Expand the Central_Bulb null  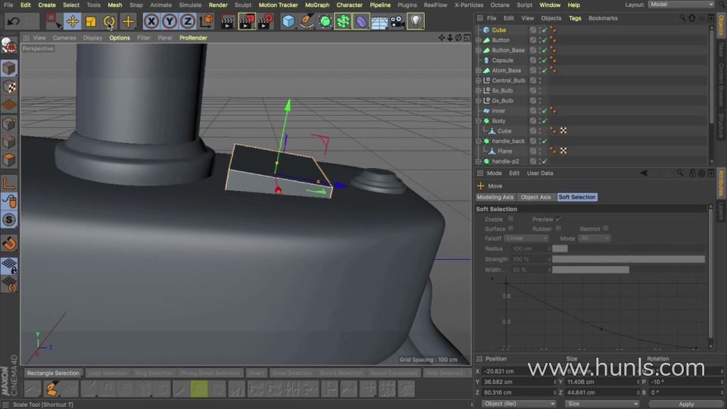click(479, 81)
